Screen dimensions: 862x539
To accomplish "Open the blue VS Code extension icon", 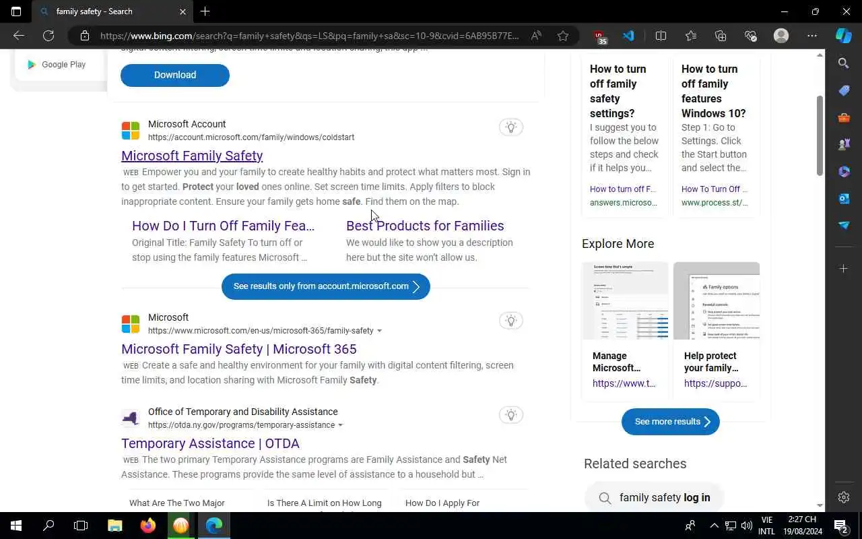I will (628, 36).
